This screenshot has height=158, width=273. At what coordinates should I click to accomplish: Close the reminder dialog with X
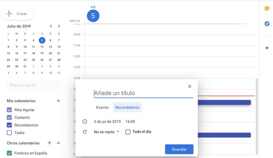tap(189, 86)
